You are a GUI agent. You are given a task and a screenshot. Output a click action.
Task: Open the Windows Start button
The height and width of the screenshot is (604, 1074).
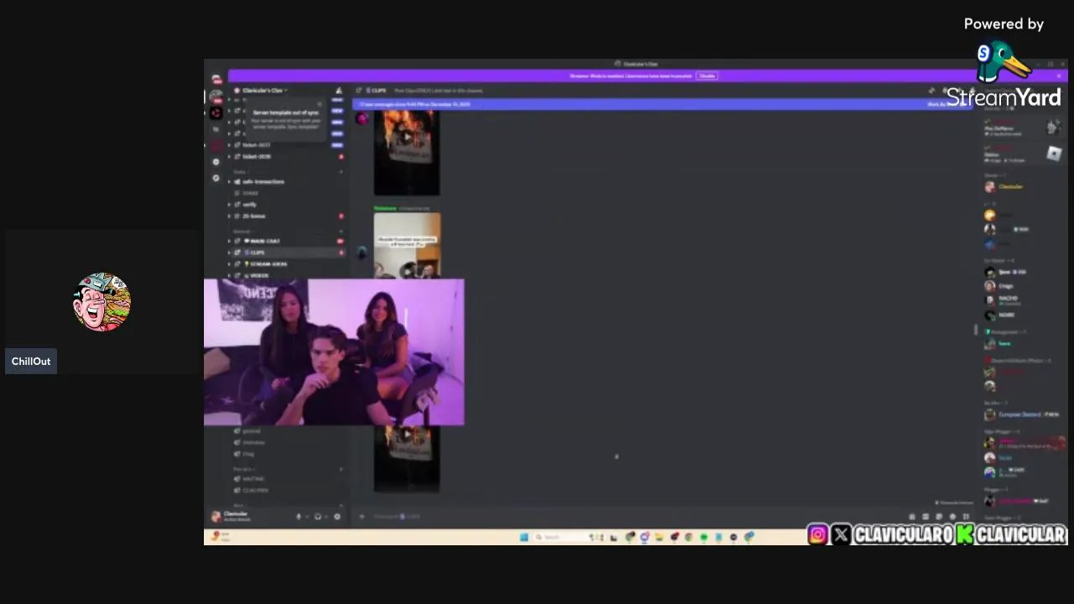[524, 537]
